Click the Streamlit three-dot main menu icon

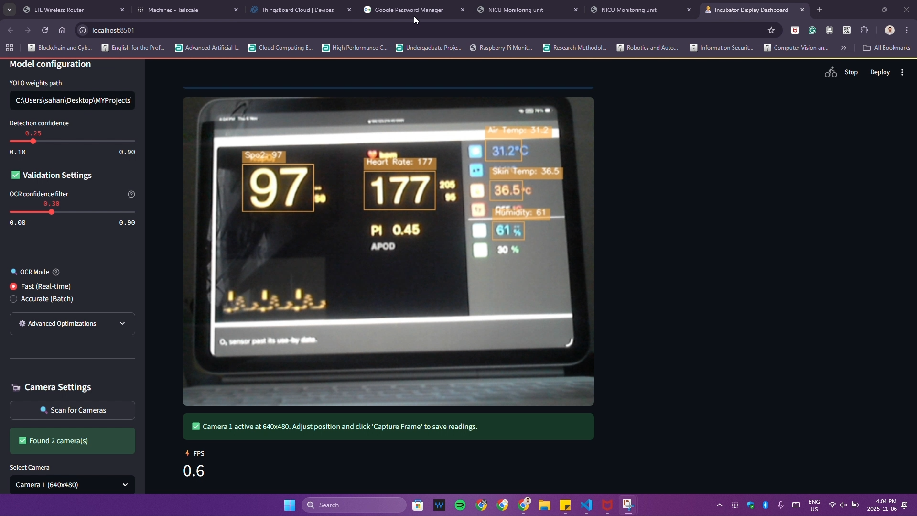(x=902, y=72)
